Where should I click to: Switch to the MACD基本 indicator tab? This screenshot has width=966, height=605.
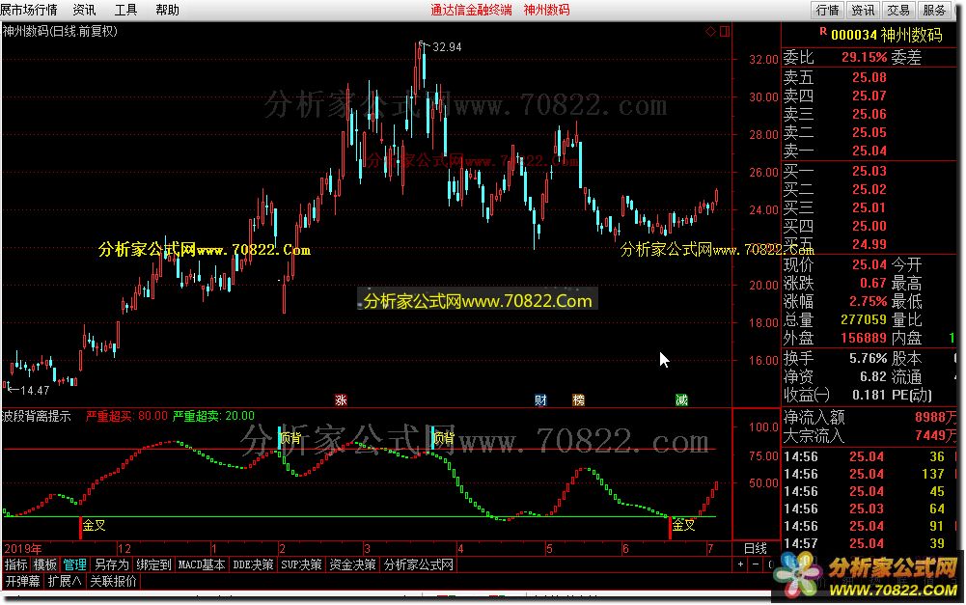(x=202, y=564)
